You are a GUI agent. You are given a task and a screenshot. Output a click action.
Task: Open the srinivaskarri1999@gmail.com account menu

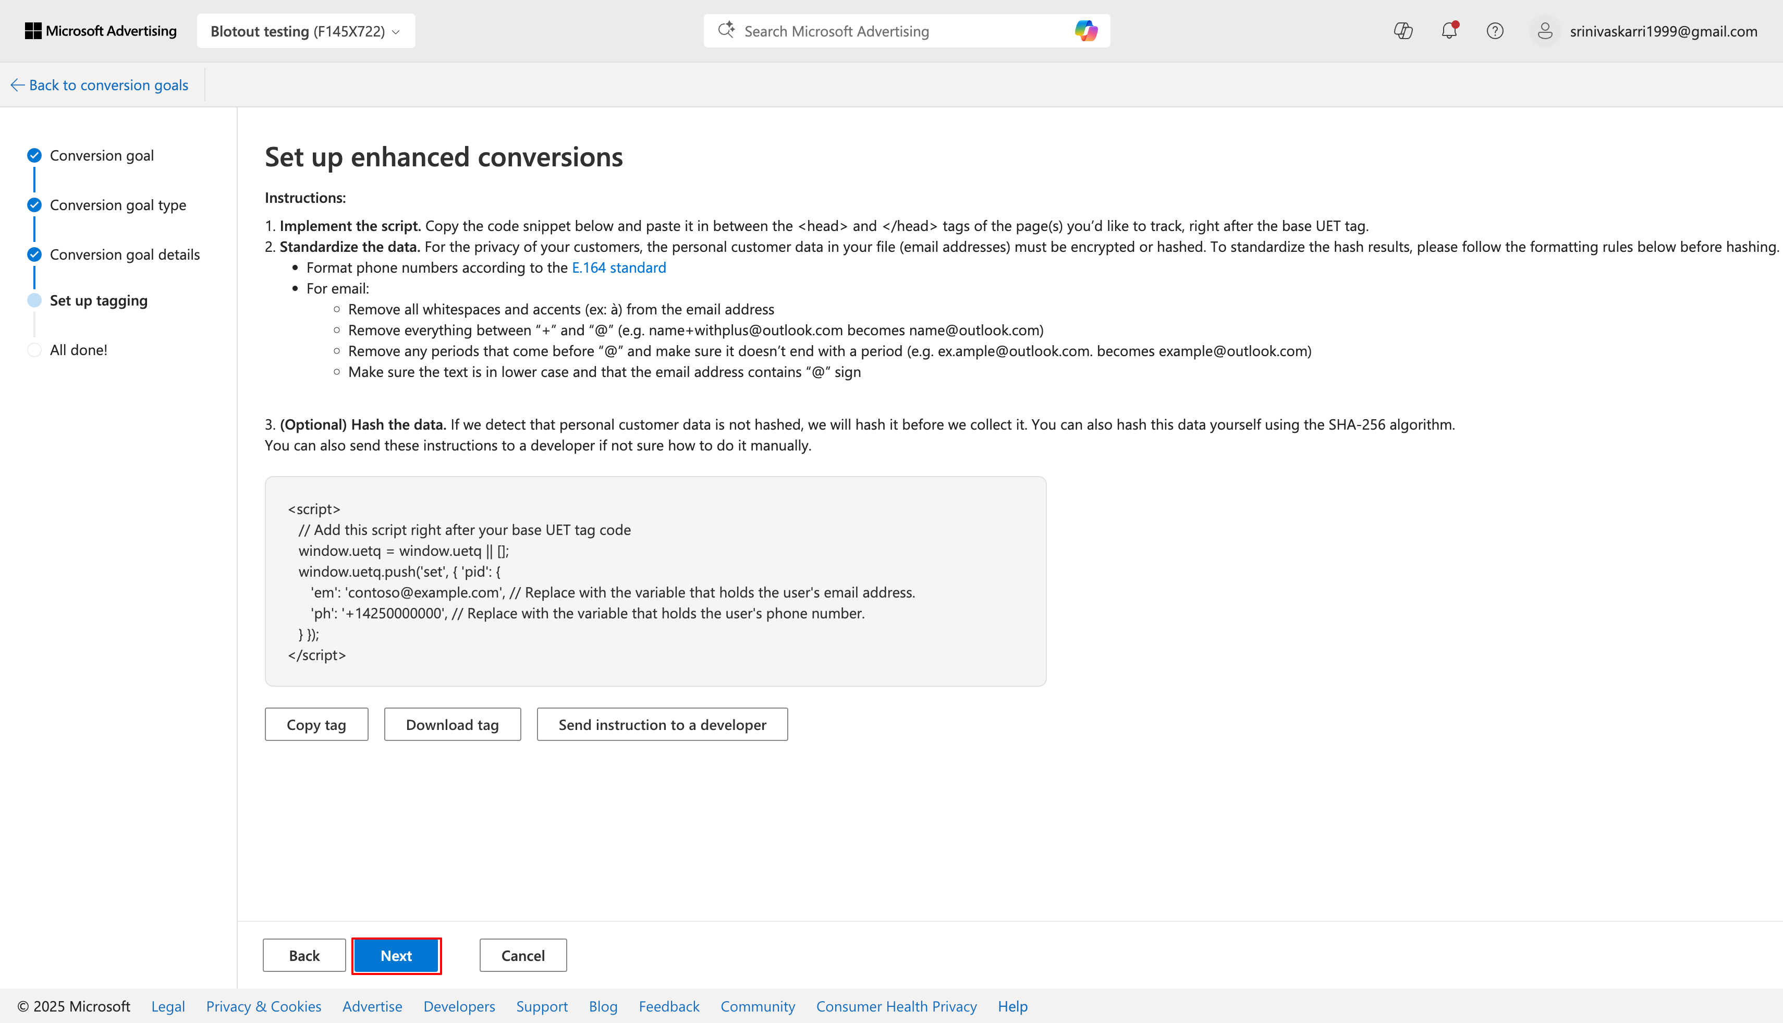click(x=1663, y=31)
